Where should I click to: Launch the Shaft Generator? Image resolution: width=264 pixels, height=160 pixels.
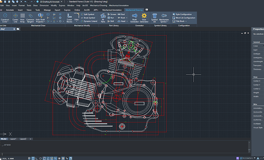click(134, 18)
